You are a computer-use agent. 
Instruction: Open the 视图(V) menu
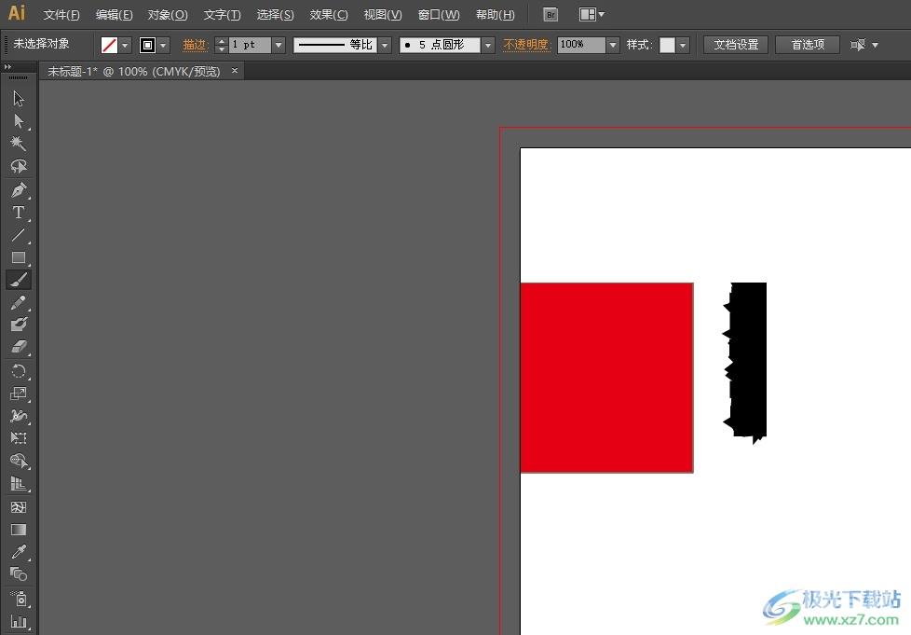click(382, 15)
